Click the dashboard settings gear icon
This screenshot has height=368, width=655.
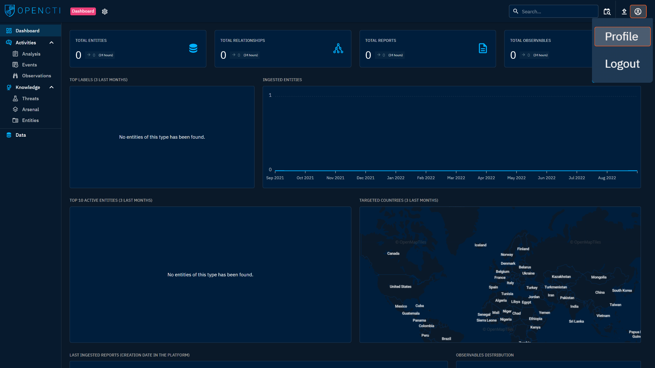(105, 11)
